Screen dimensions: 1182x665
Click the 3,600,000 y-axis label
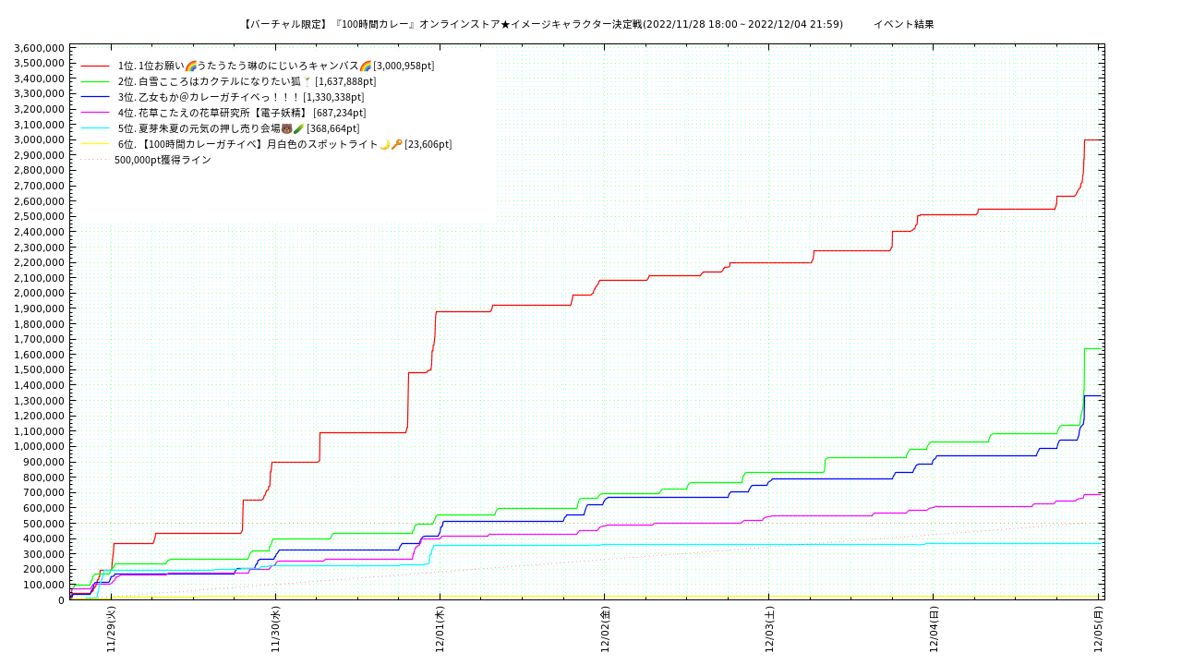tap(40, 48)
